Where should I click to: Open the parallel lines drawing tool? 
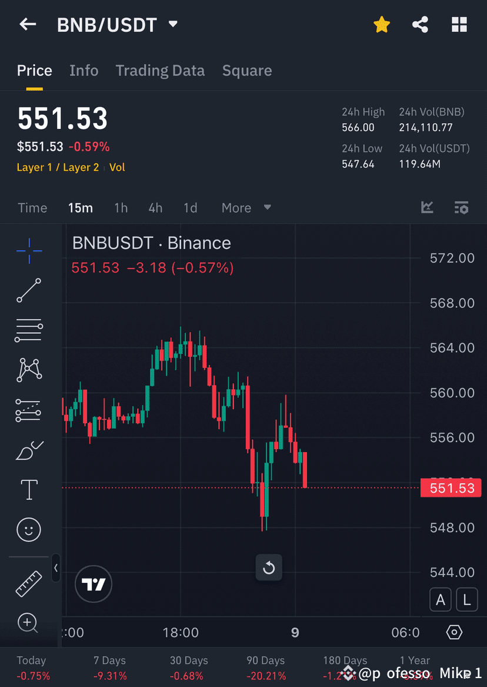point(28,330)
